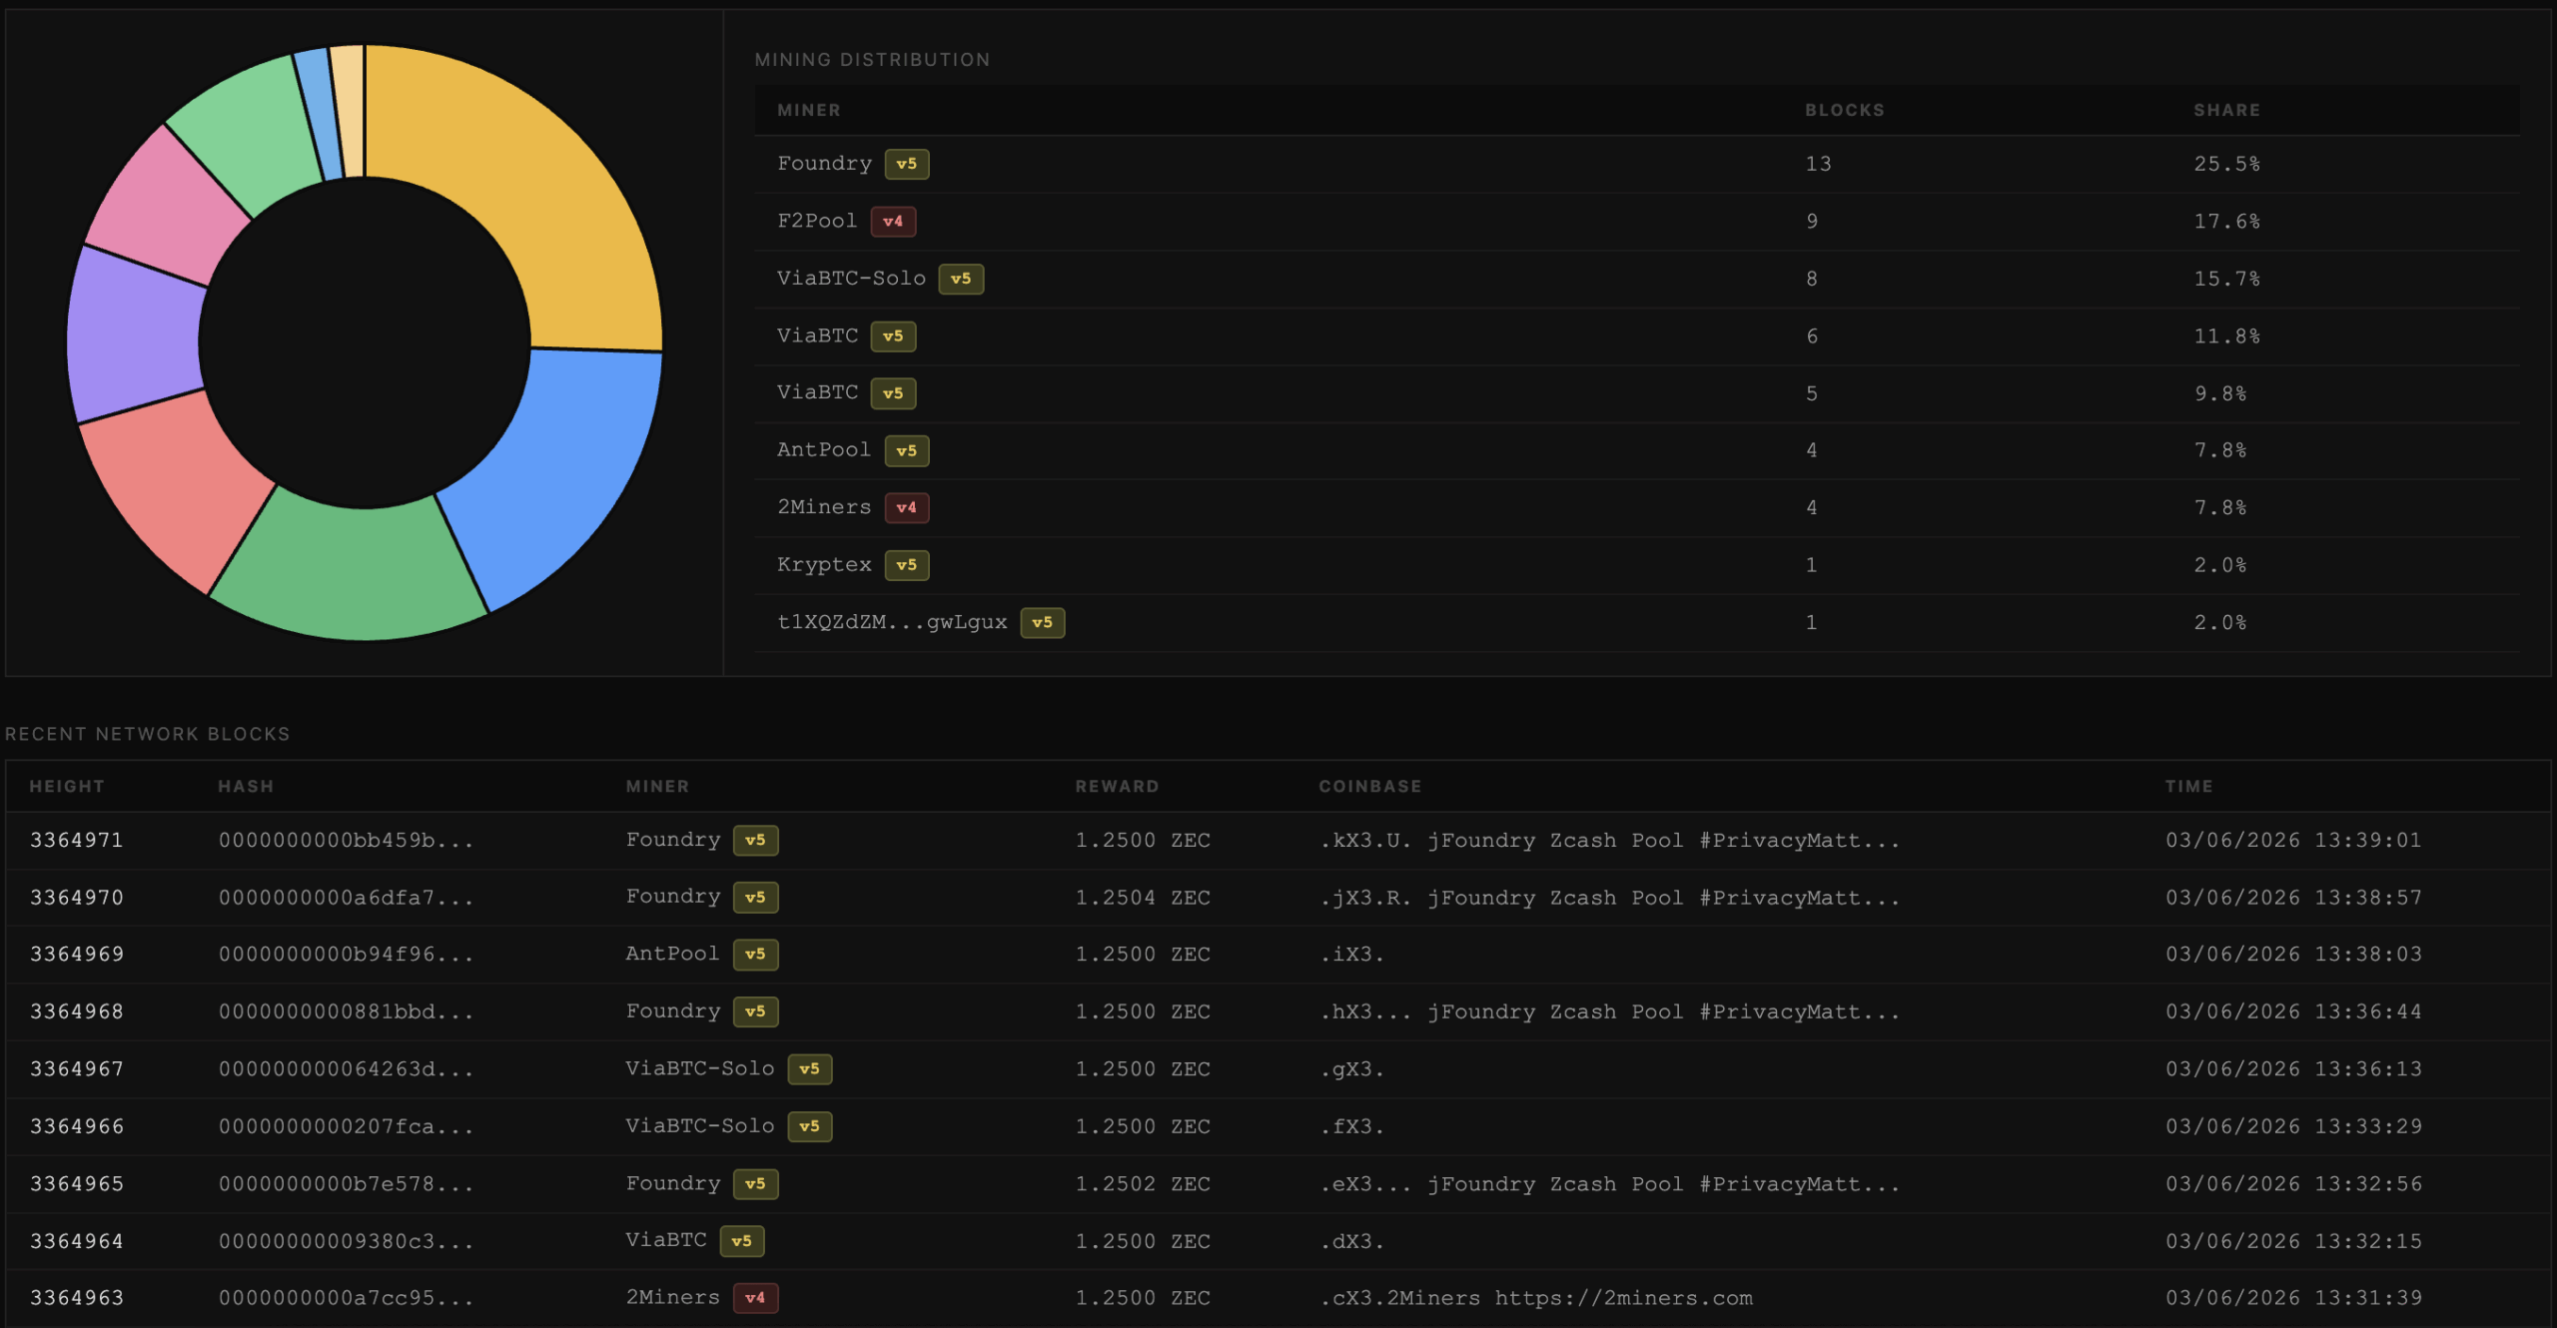Click timestamp 03/06/2026 13:31:39
This screenshot has width=2557, height=1328.
coord(2293,1298)
